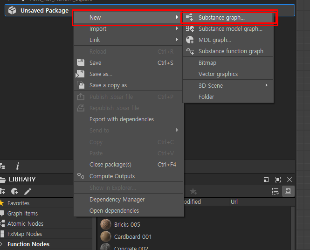Choose Save as... entry
Screen dimensions: 310x250
point(129,74)
